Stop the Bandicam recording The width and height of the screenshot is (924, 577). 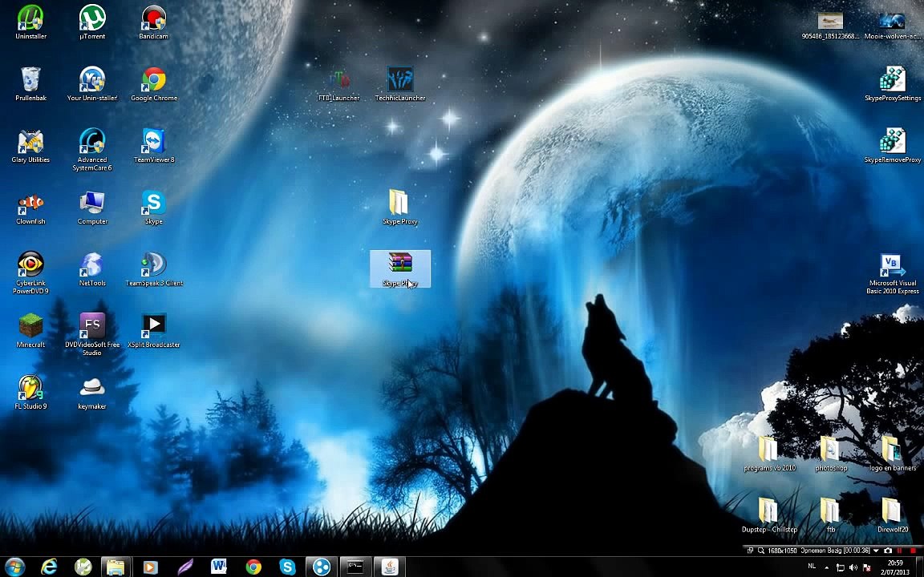coord(914,551)
